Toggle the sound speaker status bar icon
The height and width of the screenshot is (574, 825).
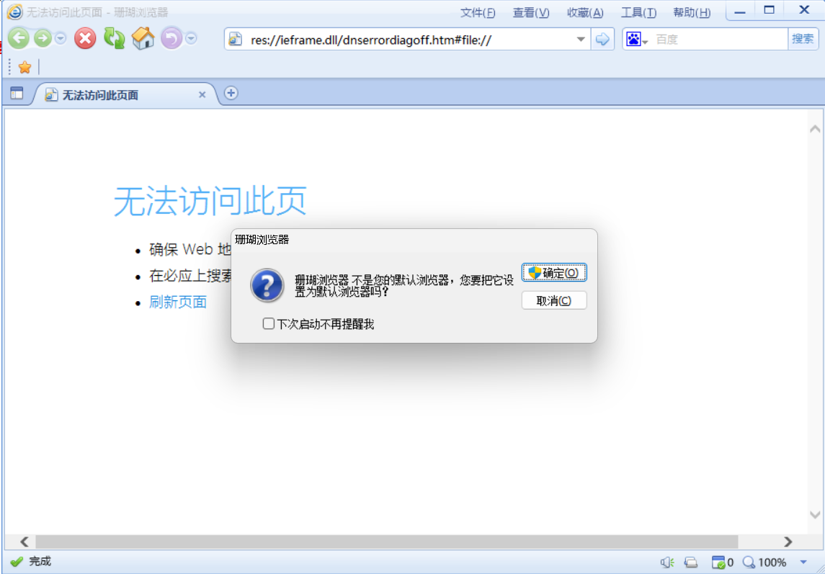668,562
